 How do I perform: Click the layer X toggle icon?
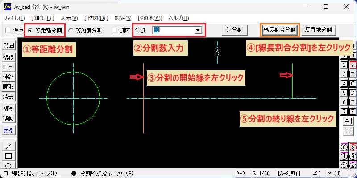point(349,131)
